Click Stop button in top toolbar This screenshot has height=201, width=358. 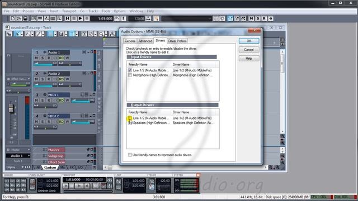click(x=74, y=18)
